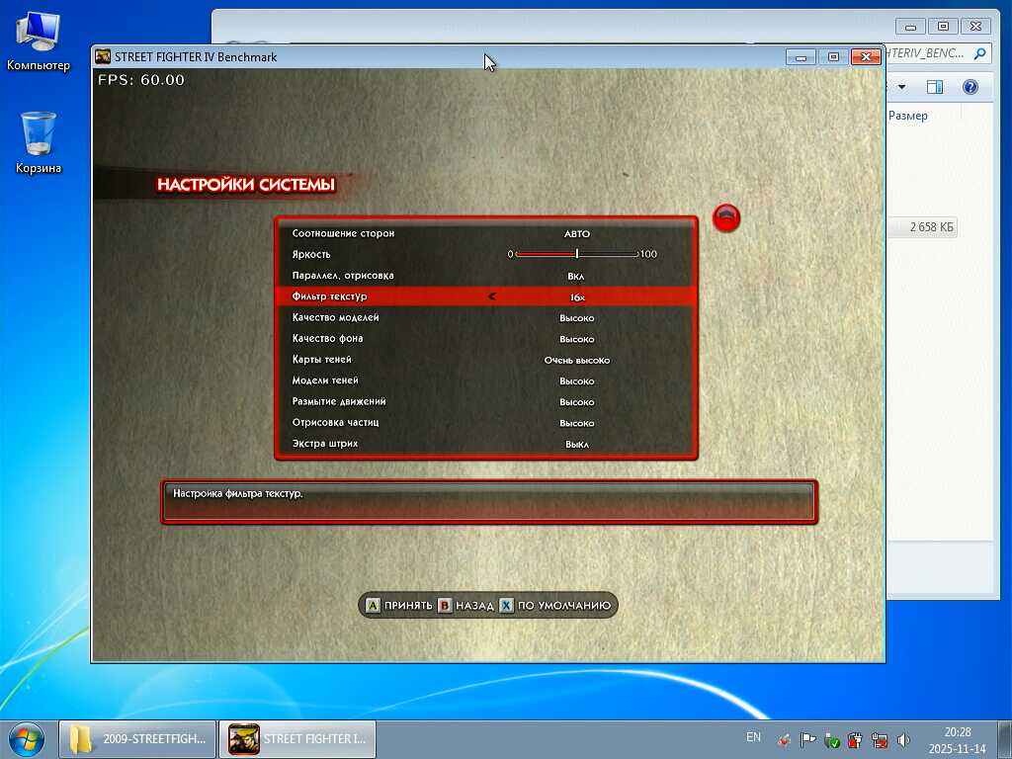Minimize the Street Fighter IV Benchmark window

[801, 57]
